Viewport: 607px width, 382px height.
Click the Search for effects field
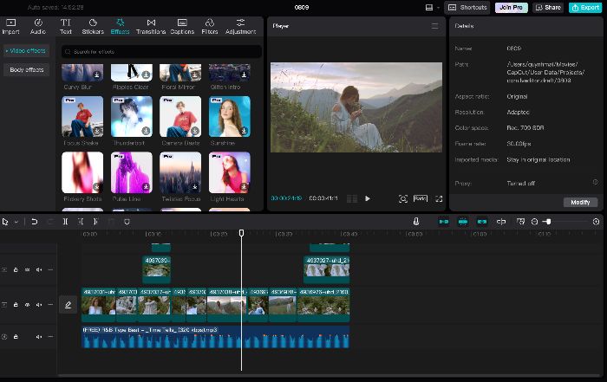(x=161, y=51)
